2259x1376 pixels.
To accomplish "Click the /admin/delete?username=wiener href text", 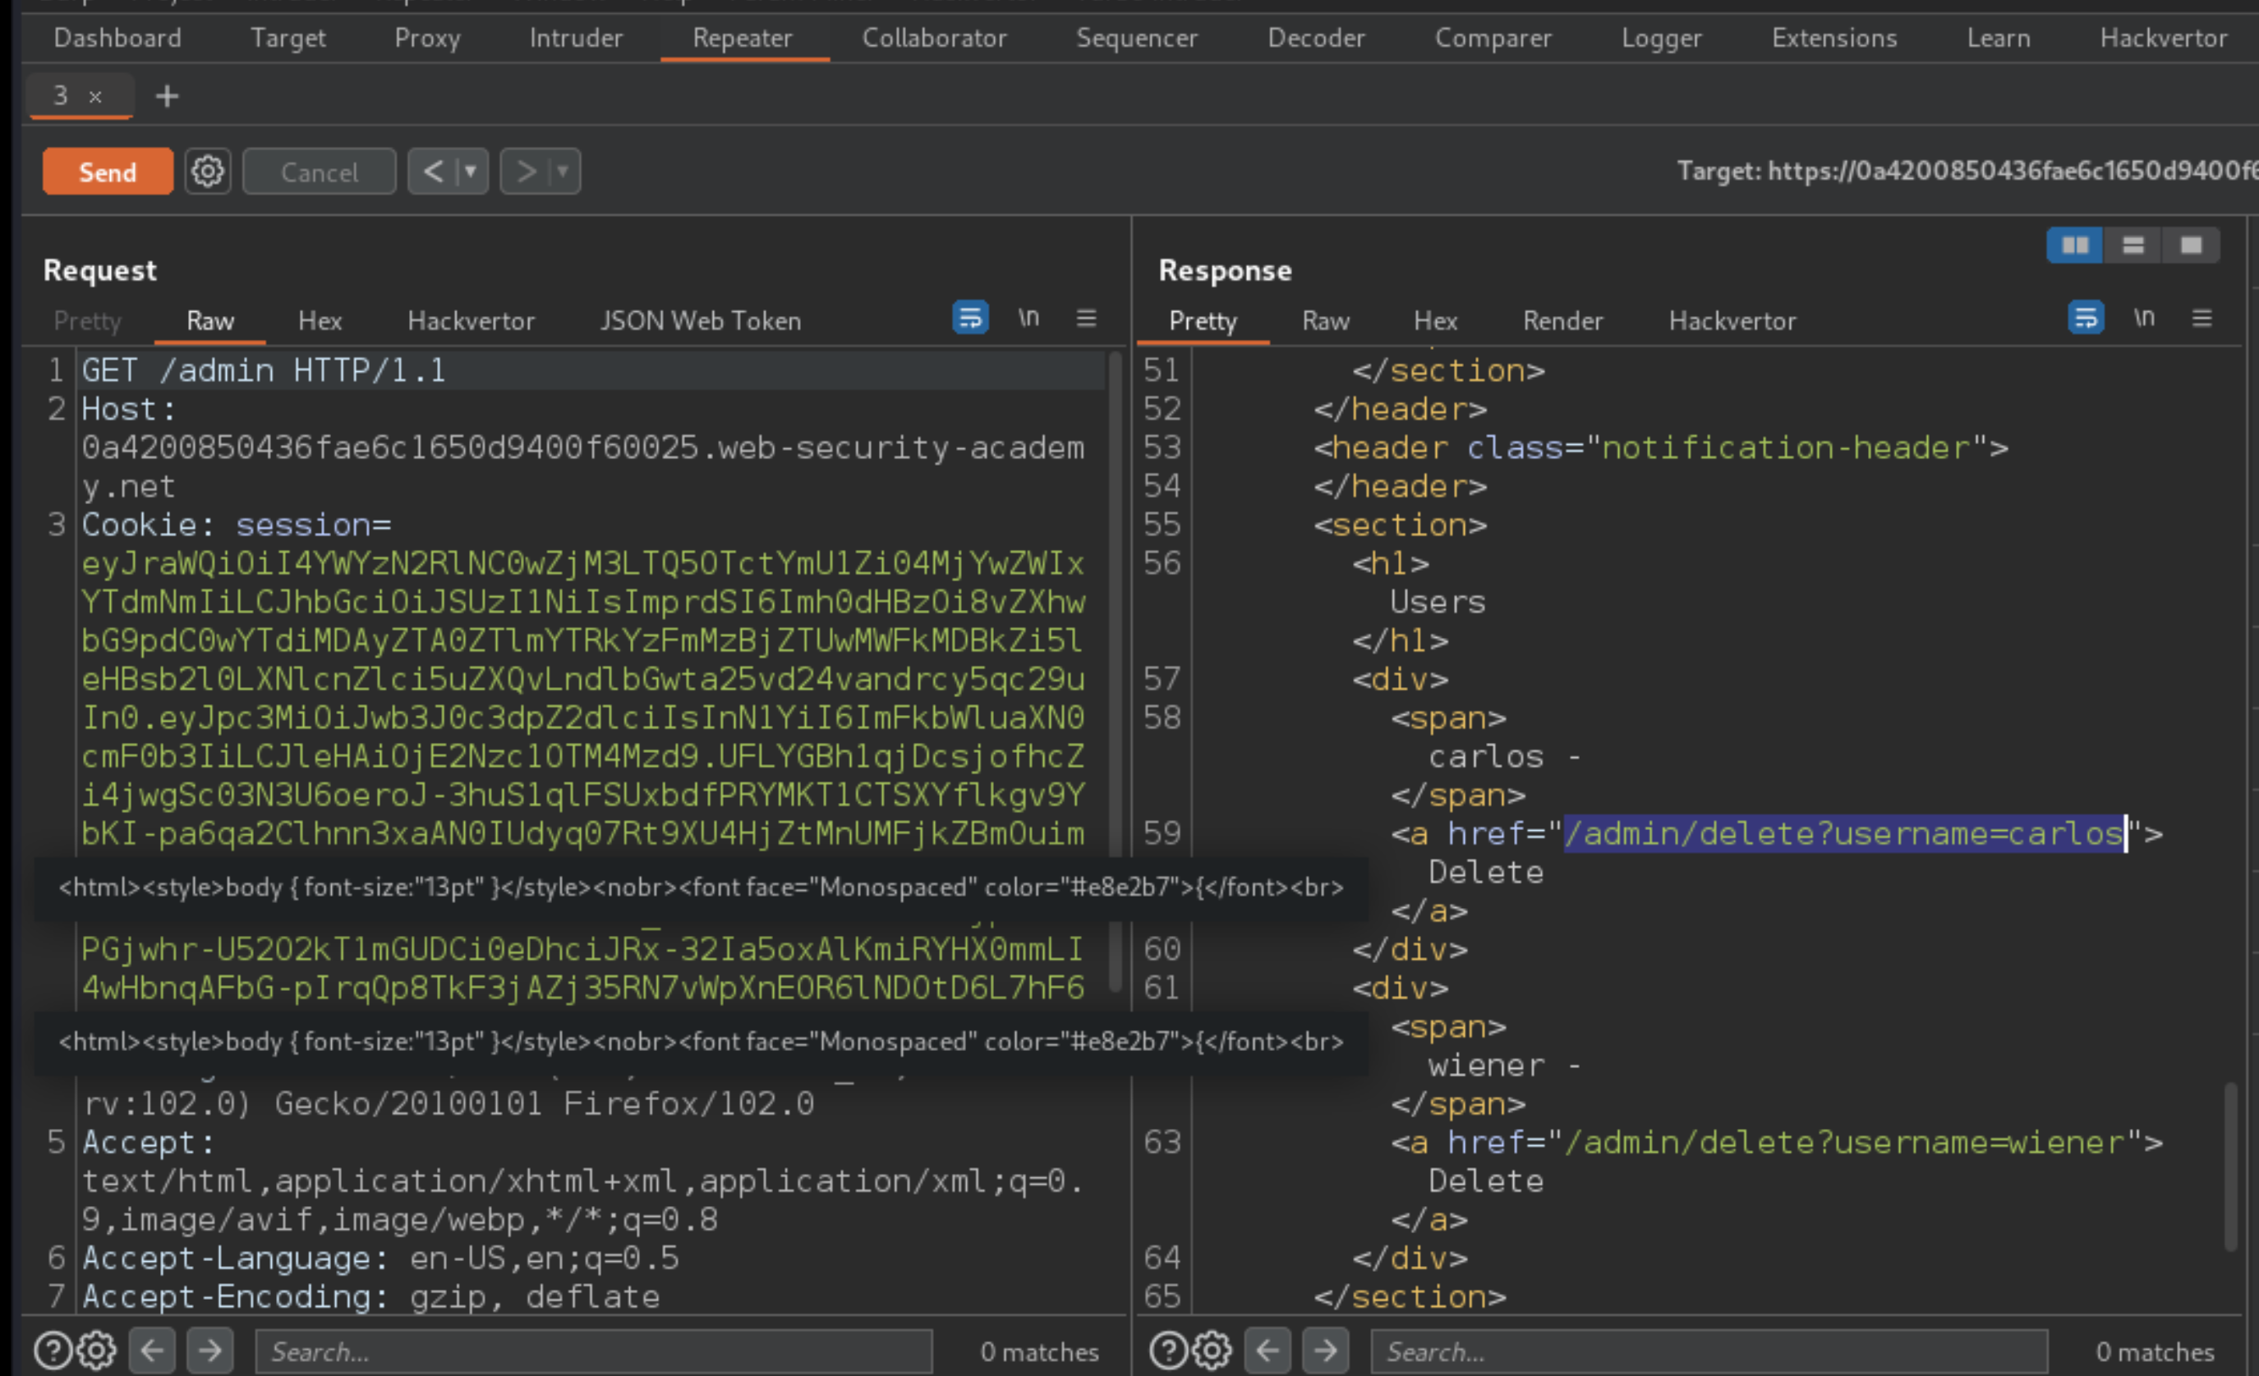I will point(1845,1142).
